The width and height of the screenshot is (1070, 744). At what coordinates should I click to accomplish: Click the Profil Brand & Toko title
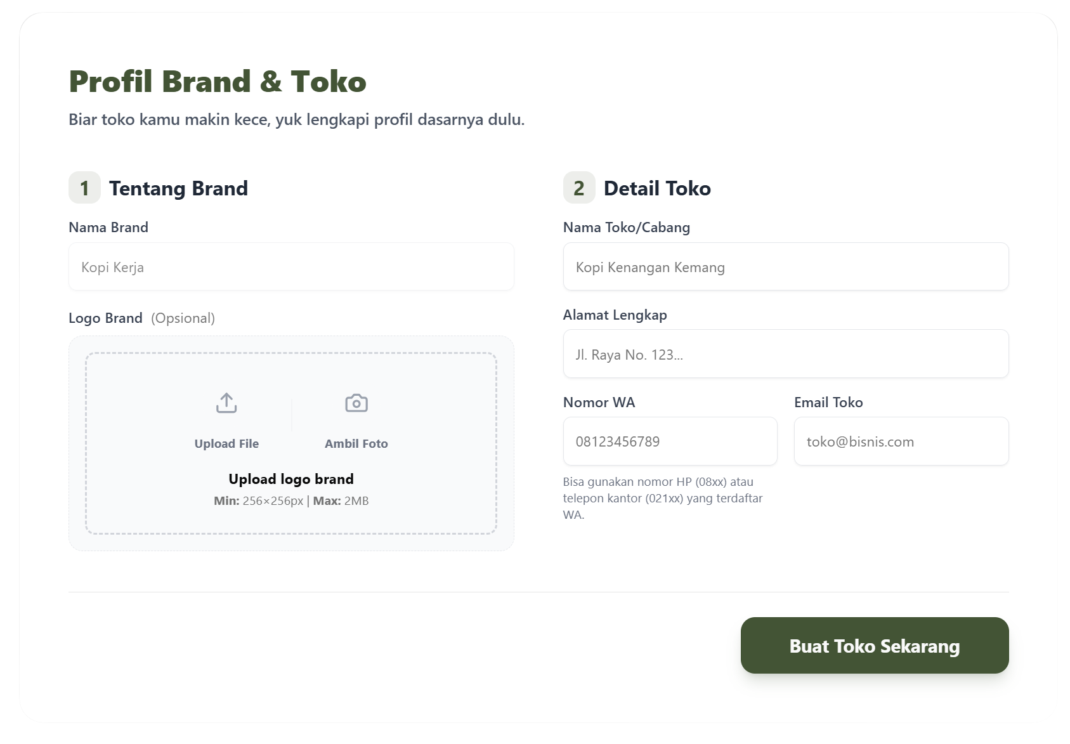point(218,82)
